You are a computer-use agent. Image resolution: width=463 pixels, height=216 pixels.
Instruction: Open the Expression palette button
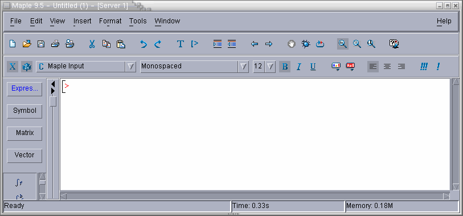[x=24, y=89]
